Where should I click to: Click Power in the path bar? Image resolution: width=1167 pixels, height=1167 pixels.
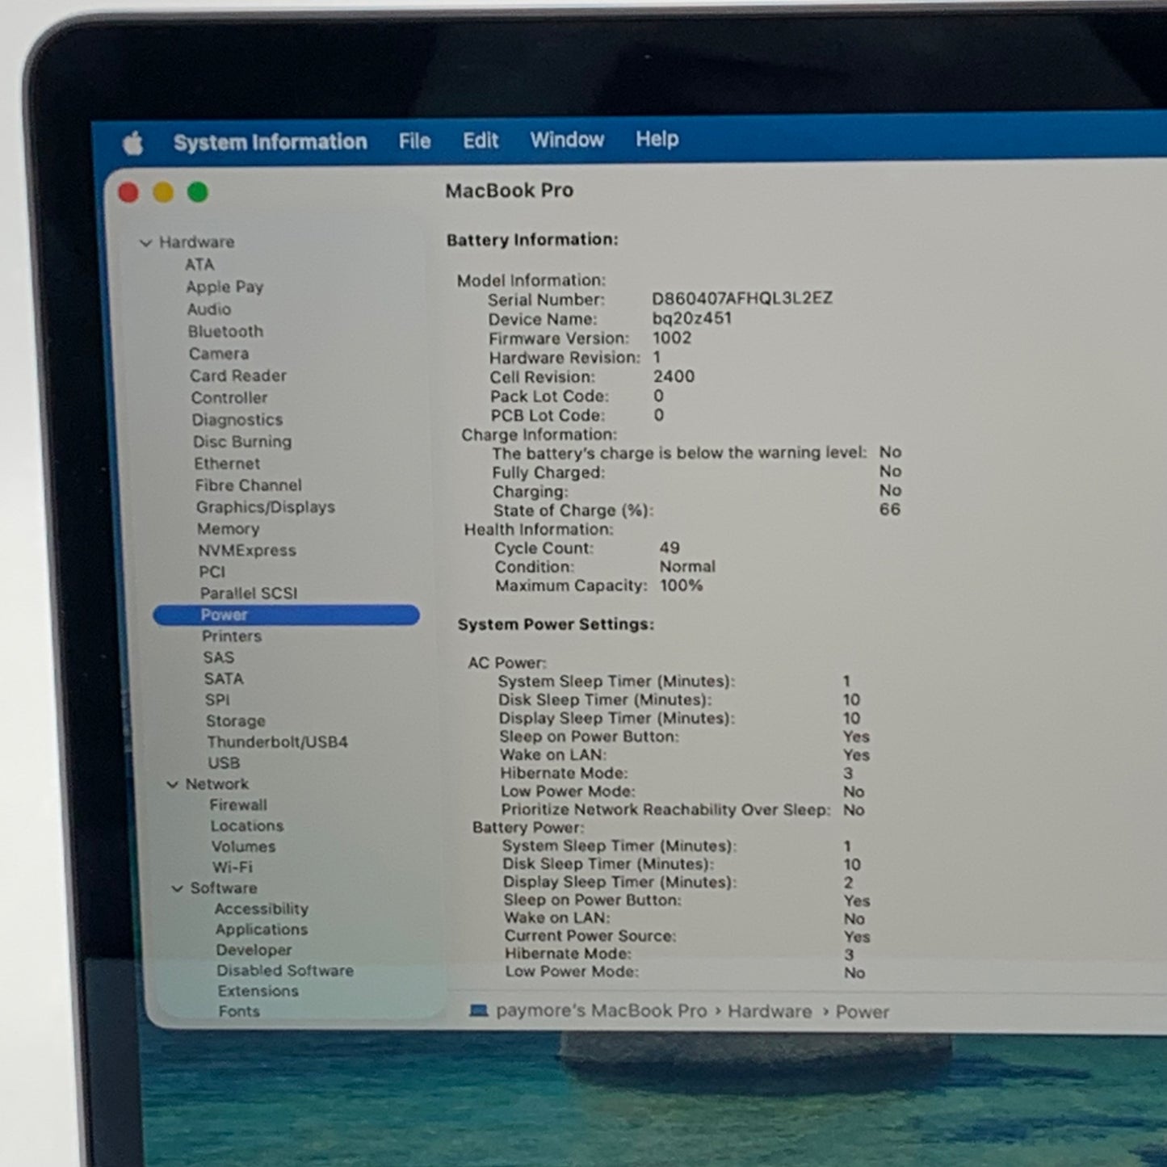click(863, 1012)
